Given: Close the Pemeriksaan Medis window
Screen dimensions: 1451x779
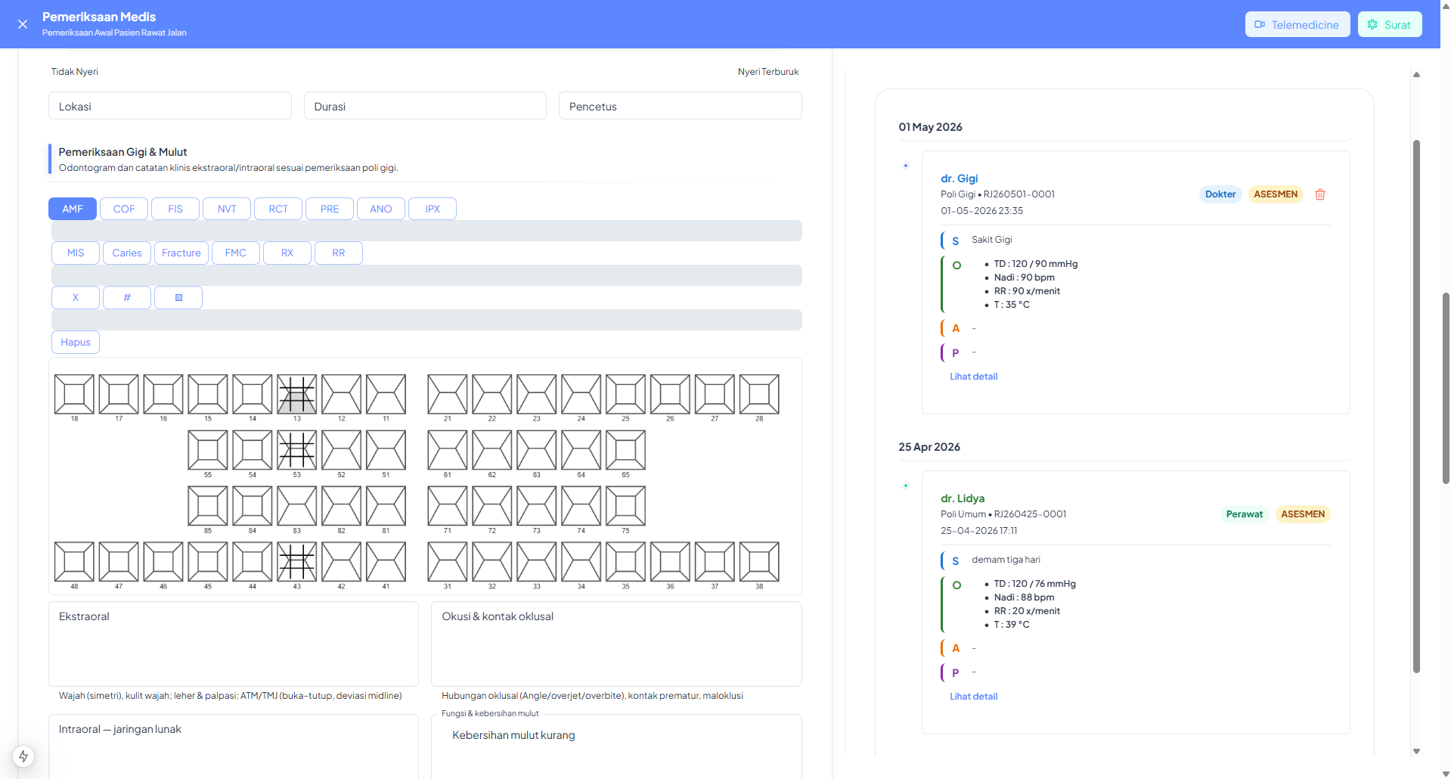Looking at the screenshot, I should (x=23, y=24).
